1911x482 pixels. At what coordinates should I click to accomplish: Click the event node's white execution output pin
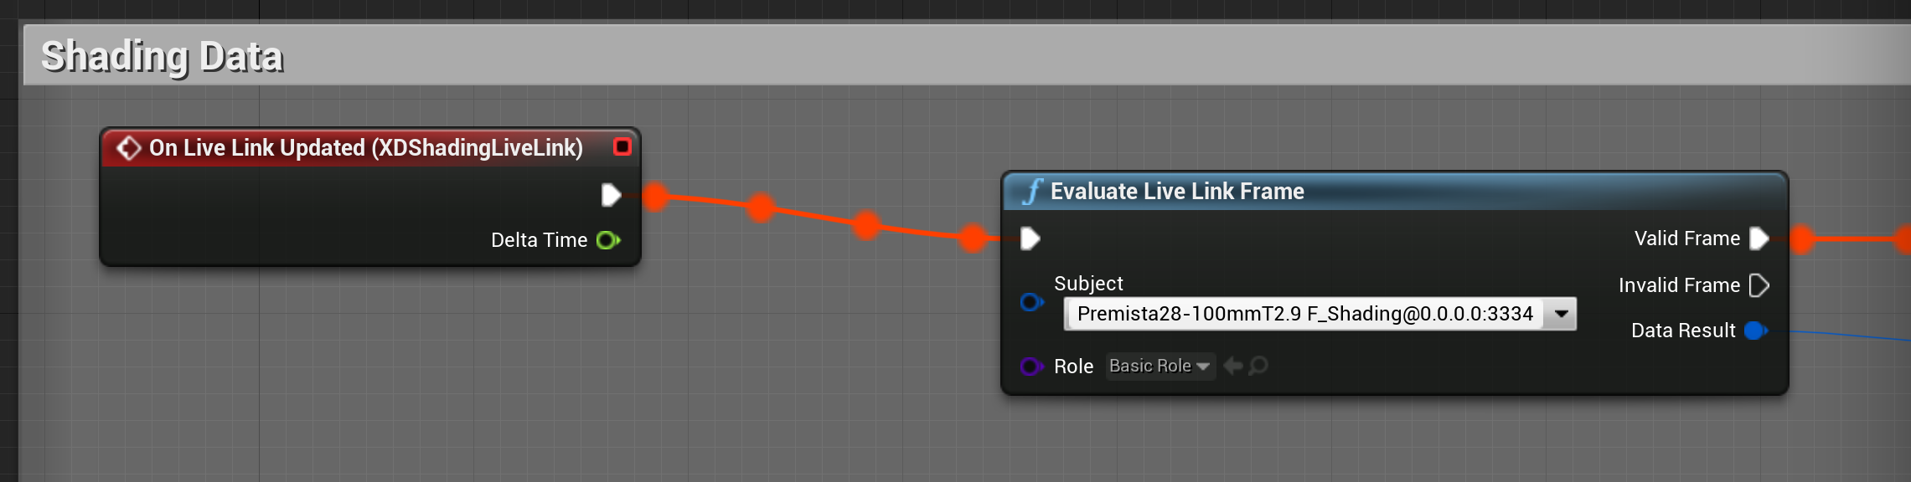[611, 195]
